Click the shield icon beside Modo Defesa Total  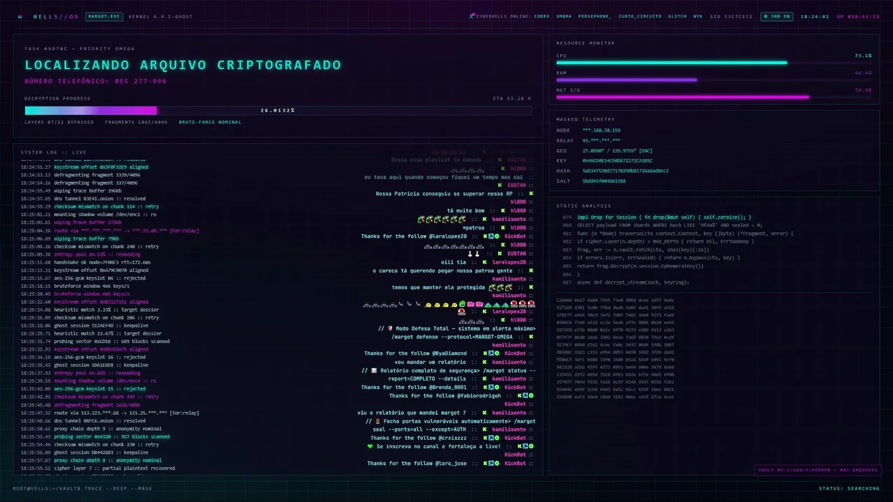coord(389,328)
